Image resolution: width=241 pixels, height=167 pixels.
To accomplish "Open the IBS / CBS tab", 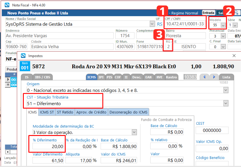I will coord(43,77).
